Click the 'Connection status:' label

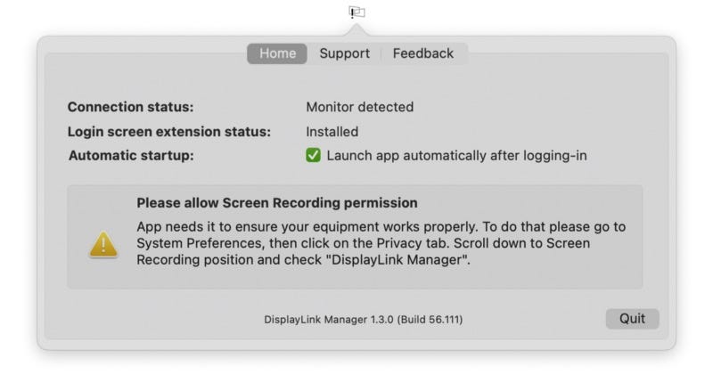tap(130, 107)
